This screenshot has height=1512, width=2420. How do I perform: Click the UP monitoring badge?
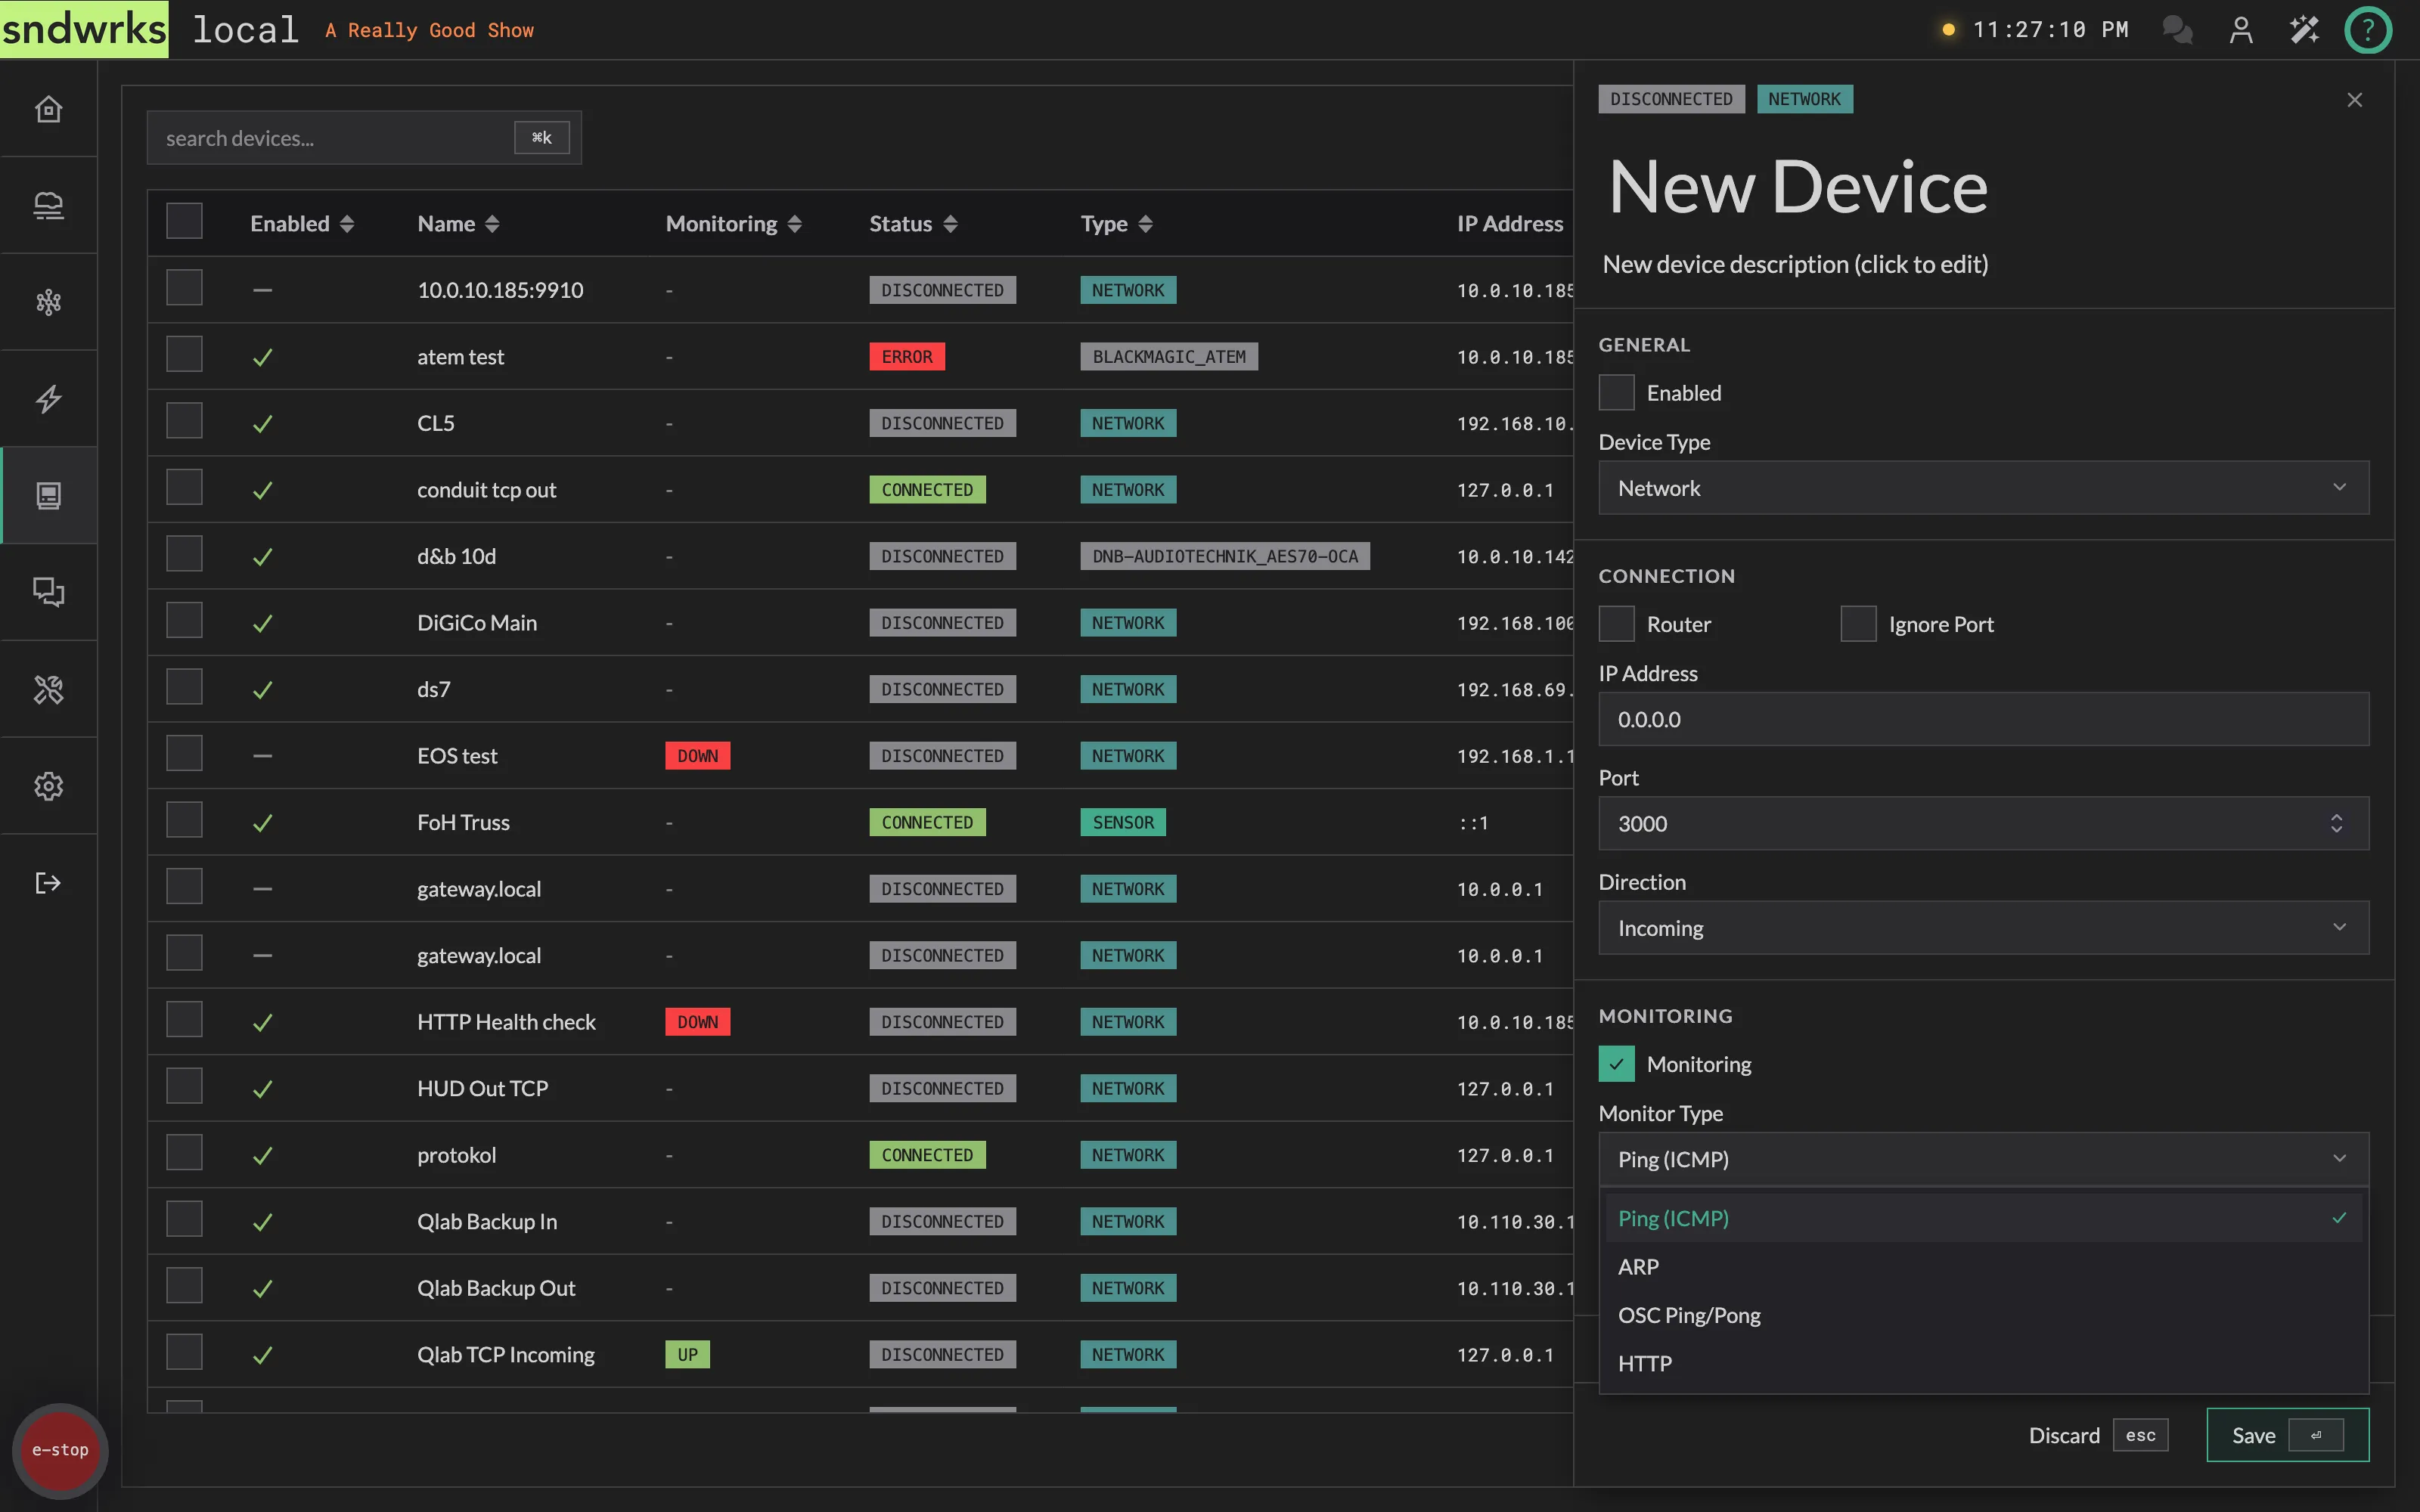687,1355
